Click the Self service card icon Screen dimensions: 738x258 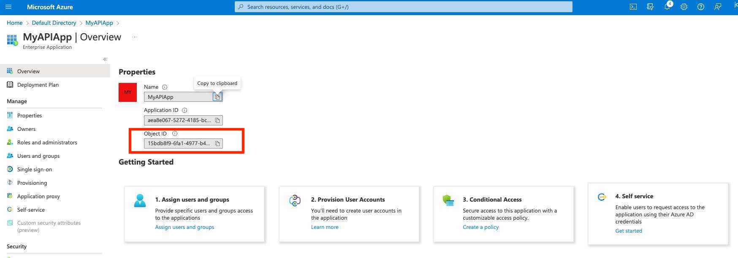[602, 197]
